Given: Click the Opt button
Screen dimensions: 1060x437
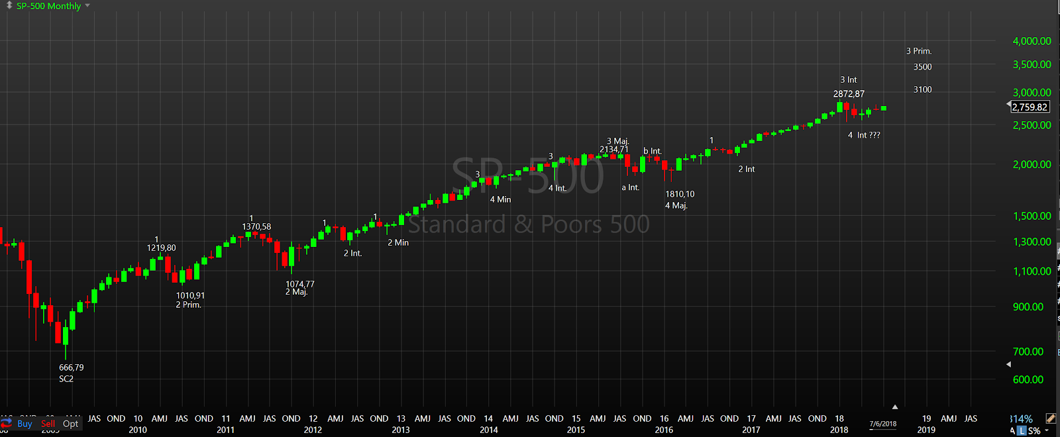Looking at the screenshot, I should 70,424.
